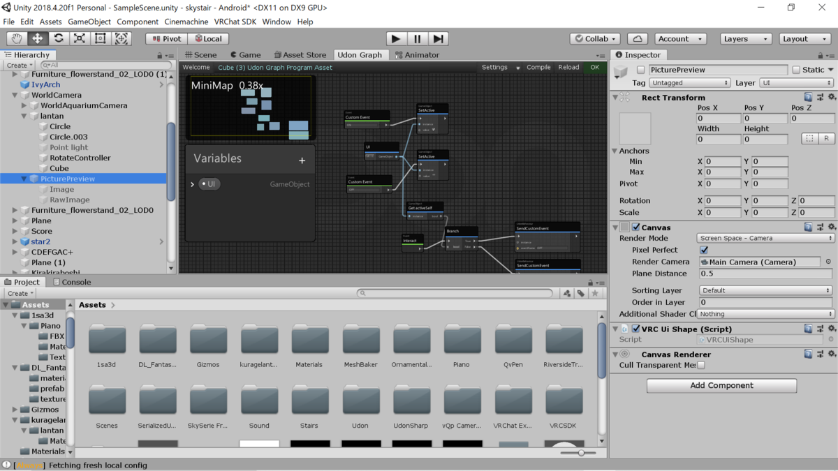Toggle the Pixel Perfect checkbox
Image resolution: width=838 pixels, height=471 pixels.
pyautogui.click(x=704, y=250)
